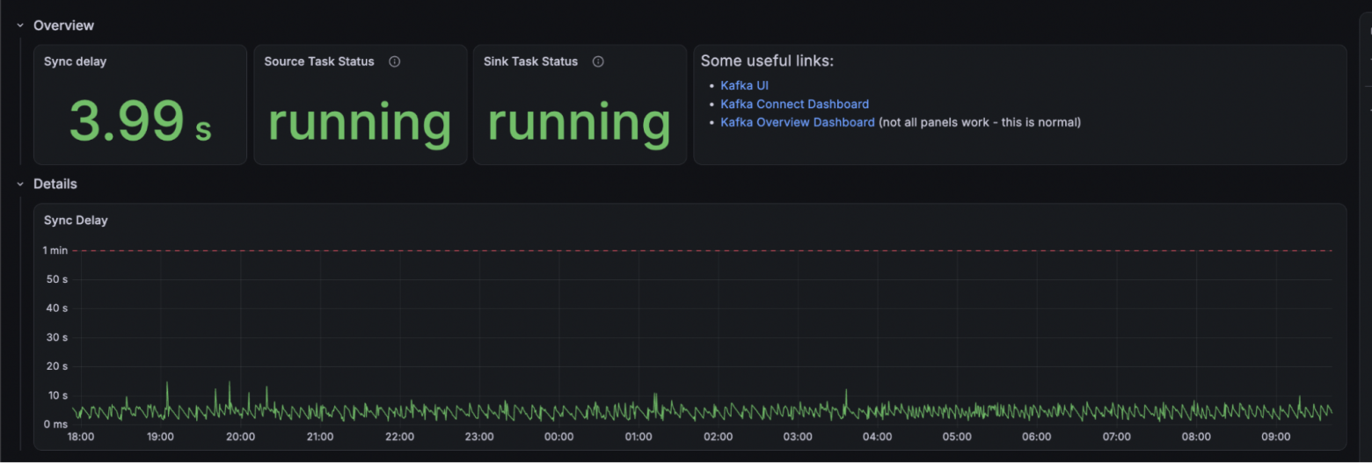The image size is (1372, 463).
Task: Open the Kafka UI link
Action: point(744,85)
